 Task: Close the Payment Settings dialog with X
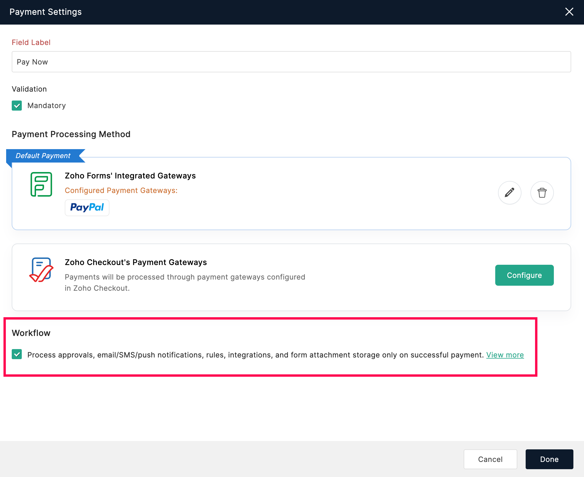tap(569, 12)
